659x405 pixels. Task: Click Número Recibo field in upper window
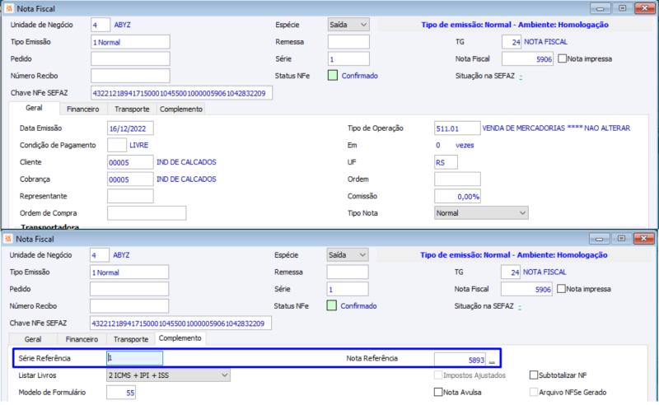(x=130, y=76)
